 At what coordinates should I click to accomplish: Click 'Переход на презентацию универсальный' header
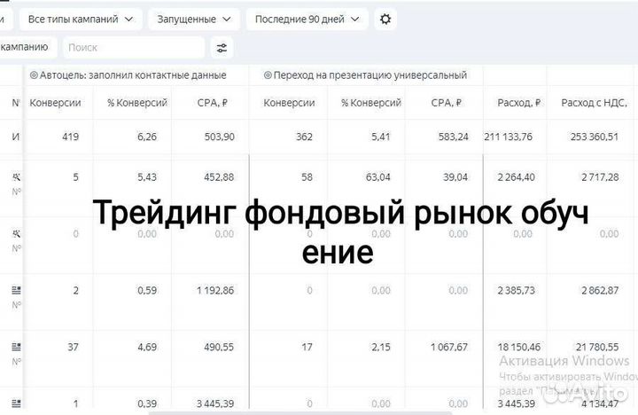coord(370,75)
